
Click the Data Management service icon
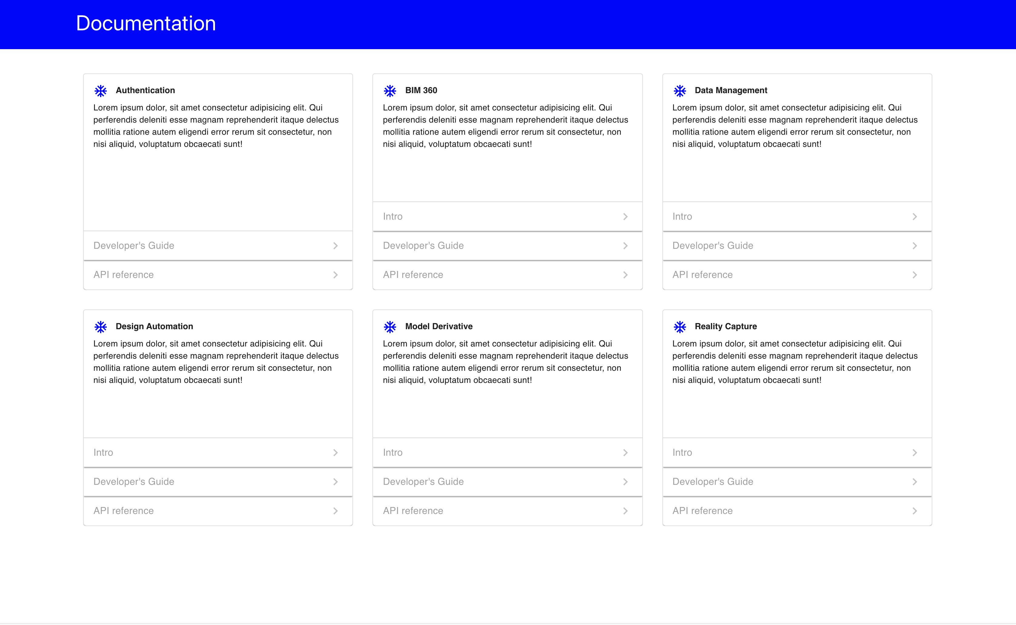pyautogui.click(x=680, y=90)
